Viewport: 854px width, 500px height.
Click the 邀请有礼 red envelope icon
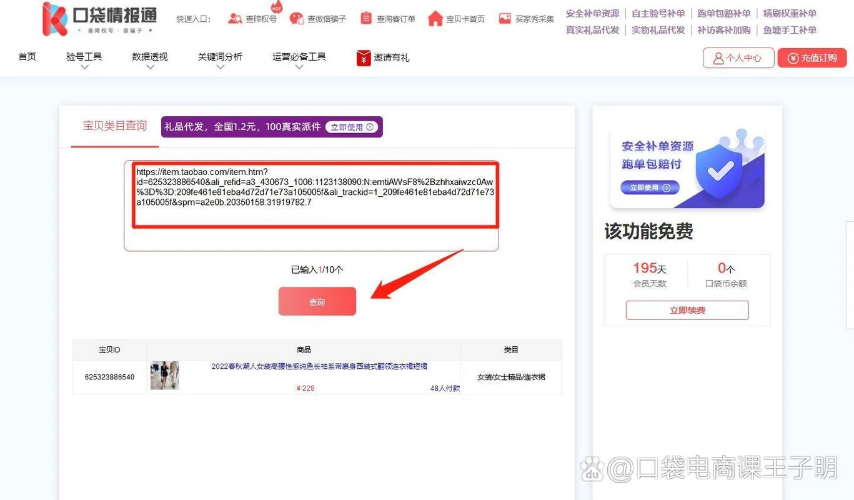(x=364, y=57)
